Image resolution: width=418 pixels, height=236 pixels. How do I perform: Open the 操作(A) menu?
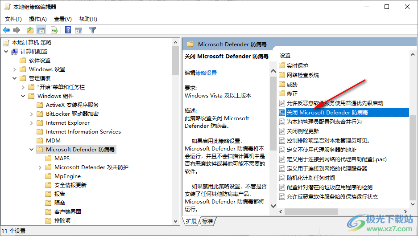pyautogui.click(x=38, y=19)
